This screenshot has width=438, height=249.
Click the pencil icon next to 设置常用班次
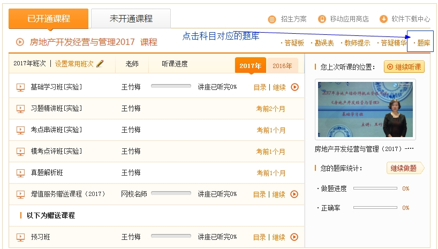[100, 64]
